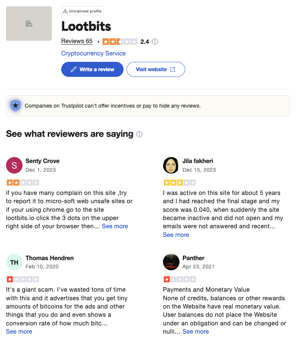Click the info icon beside 'See what reviewers are saying'

[139, 134]
